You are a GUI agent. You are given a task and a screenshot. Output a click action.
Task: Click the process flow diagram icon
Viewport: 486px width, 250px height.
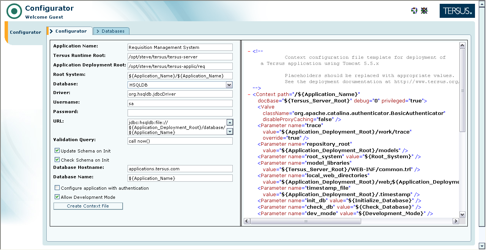414,11
